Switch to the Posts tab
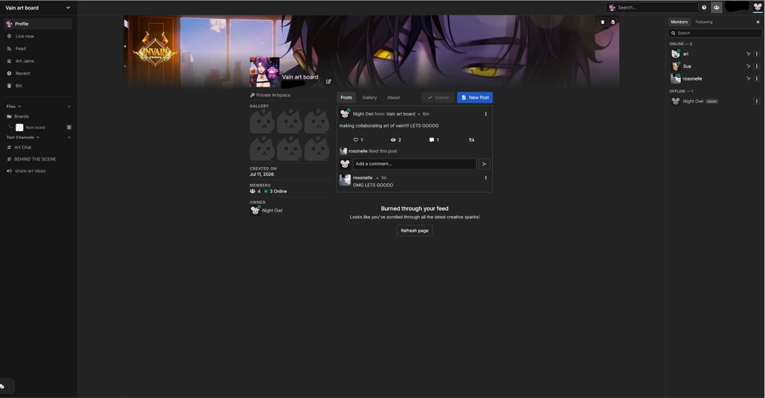This screenshot has width=765, height=398. 346,97
